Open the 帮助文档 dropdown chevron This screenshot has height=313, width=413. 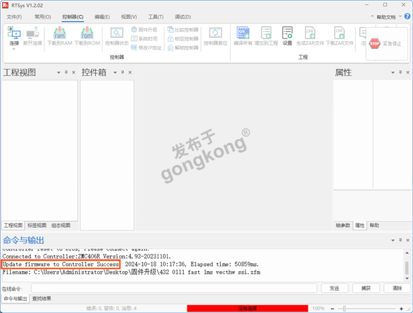click(x=400, y=17)
